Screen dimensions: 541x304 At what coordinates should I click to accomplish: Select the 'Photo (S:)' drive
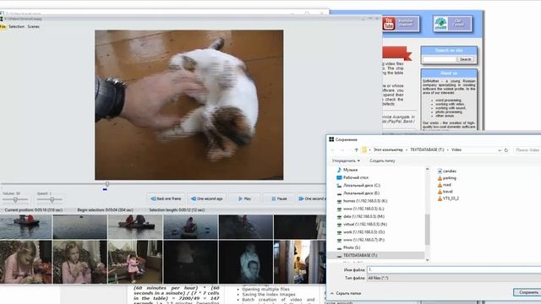pyautogui.click(x=352, y=247)
